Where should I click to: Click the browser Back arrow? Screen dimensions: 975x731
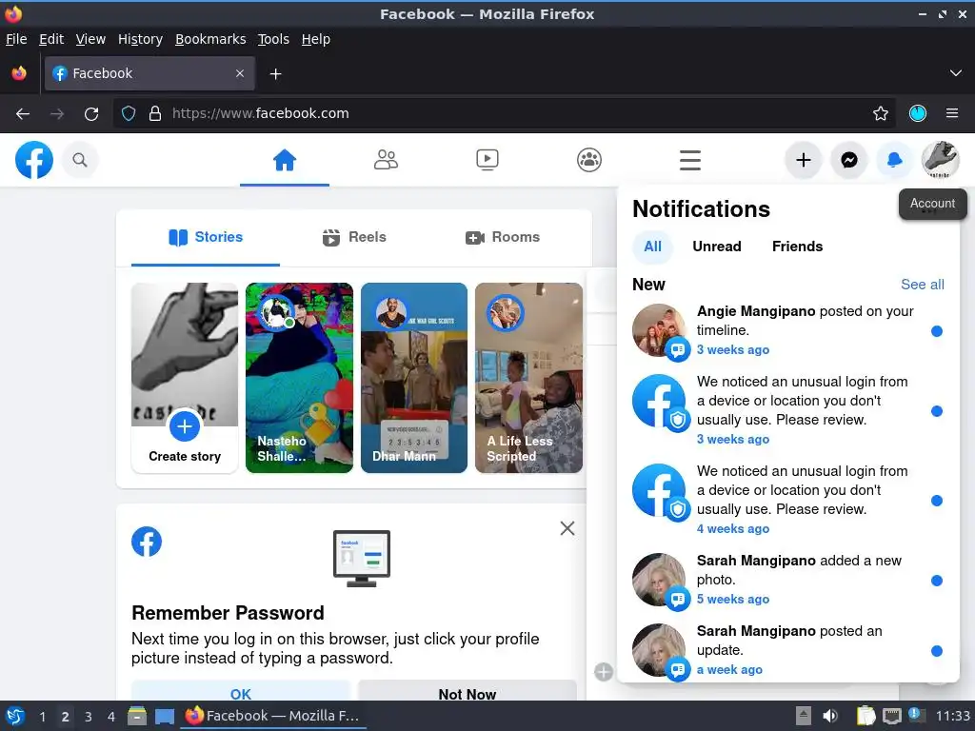point(23,114)
